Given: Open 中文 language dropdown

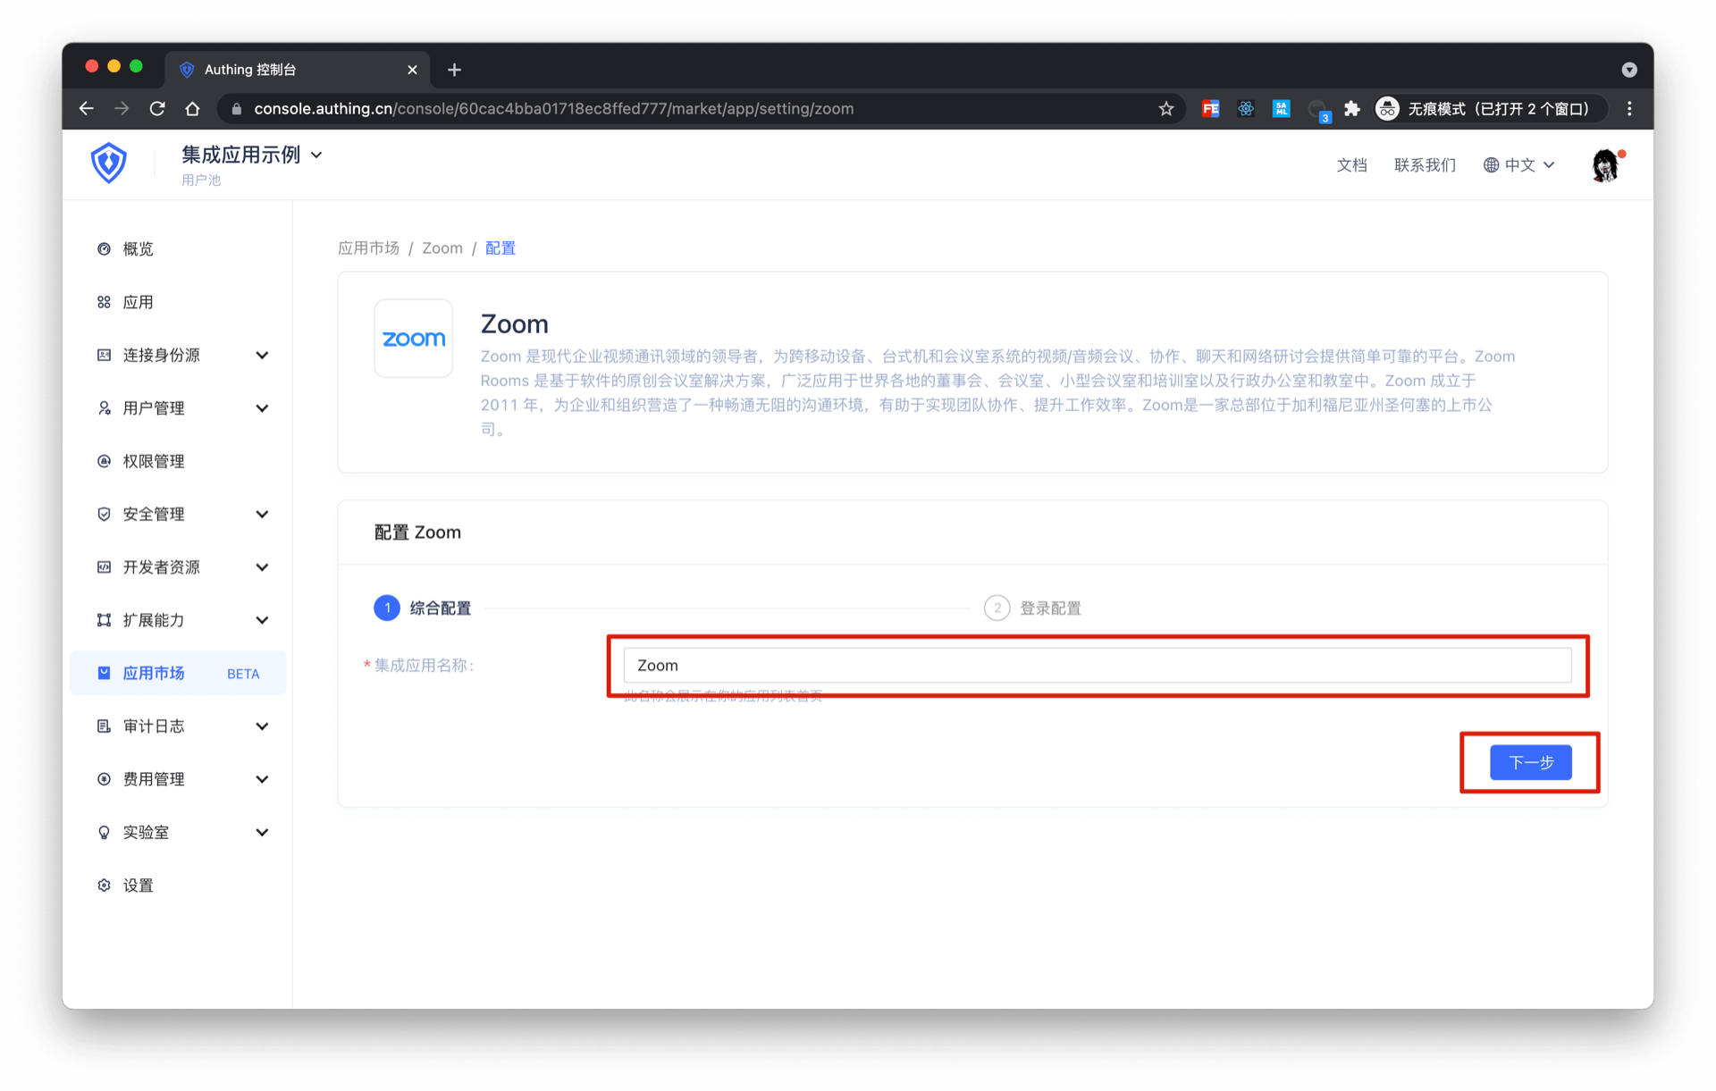Looking at the screenshot, I should point(1519,165).
